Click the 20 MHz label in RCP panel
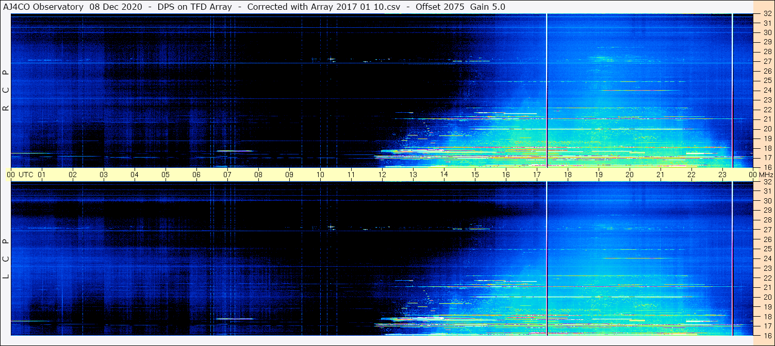This screenshot has height=346, width=775. 767,129
